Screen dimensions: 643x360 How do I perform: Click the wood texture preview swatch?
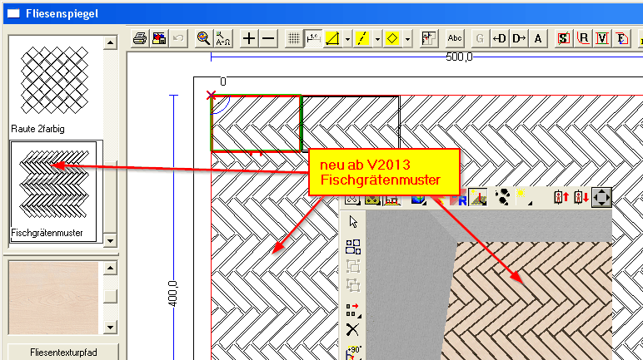point(52,296)
